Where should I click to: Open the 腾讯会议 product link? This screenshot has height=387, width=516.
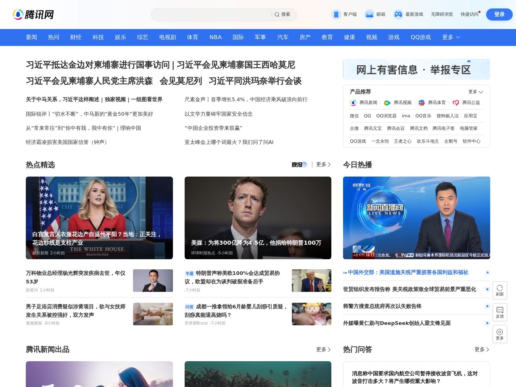pyautogui.click(x=396, y=129)
